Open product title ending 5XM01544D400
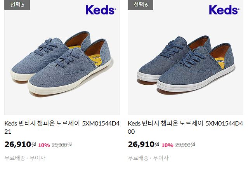This screenshot has height=171, width=248. [186, 127]
